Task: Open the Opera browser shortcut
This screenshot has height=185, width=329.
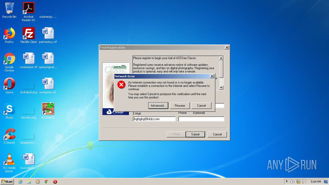Action: 9,86
